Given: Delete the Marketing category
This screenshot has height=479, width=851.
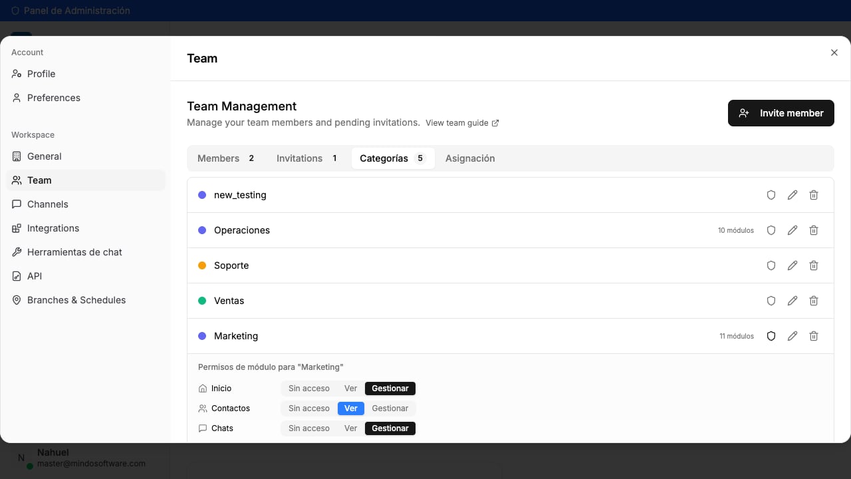Looking at the screenshot, I should 814,336.
